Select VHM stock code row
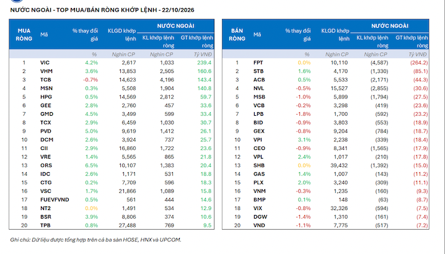Screen dimensions: 445x254 coord(46,71)
